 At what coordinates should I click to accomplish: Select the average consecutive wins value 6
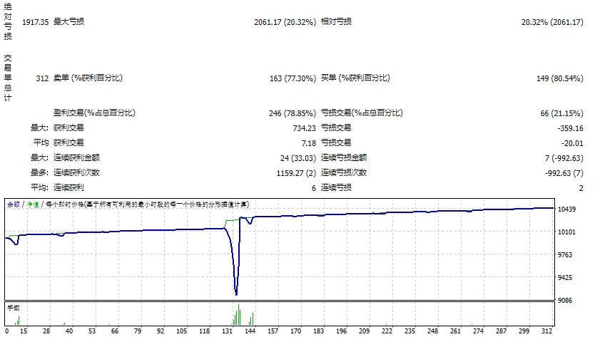pyautogui.click(x=314, y=188)
